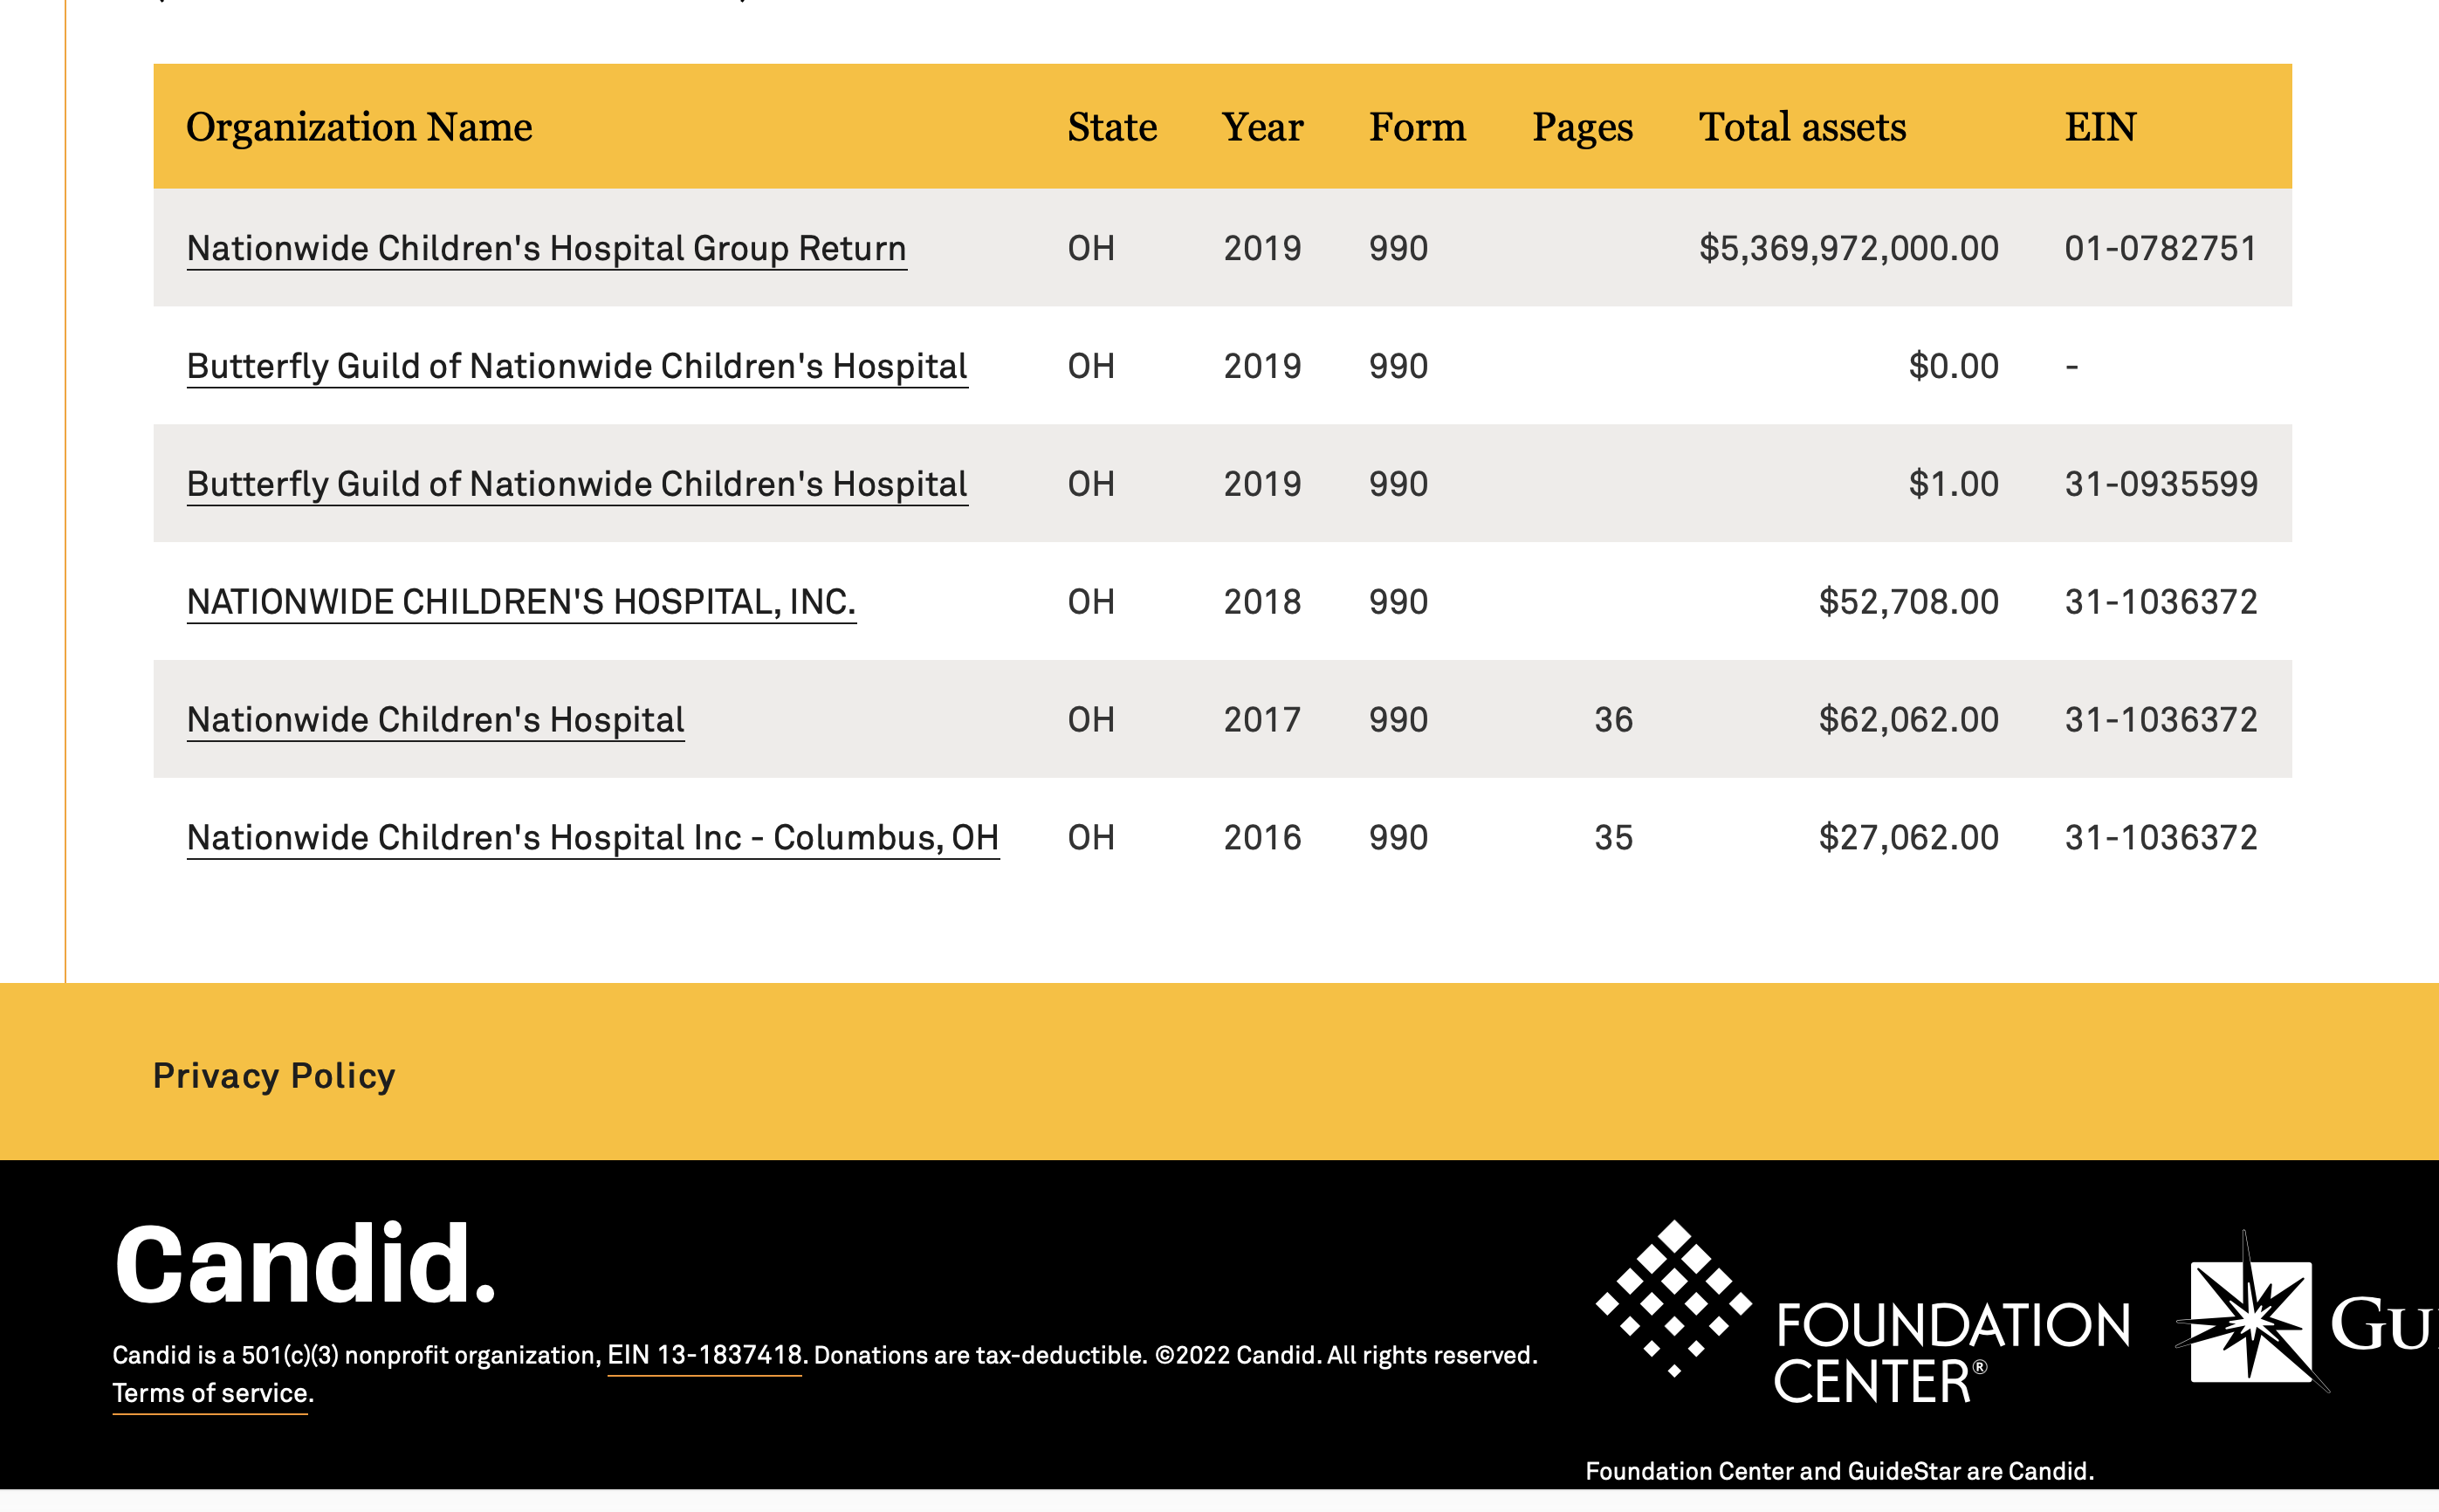This screenshot has width=2439, height=1512.
Task: Click the Pages column header
Action: pos(1582,127)
